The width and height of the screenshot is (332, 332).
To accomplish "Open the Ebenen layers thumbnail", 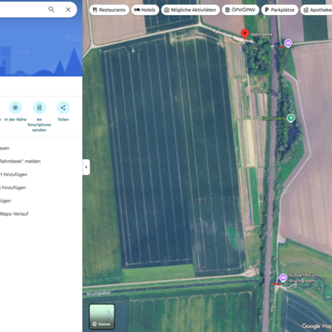I will coord(102,316).
